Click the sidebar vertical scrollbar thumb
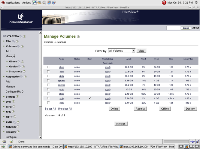The image size is (200, 149). pos(40,70)
